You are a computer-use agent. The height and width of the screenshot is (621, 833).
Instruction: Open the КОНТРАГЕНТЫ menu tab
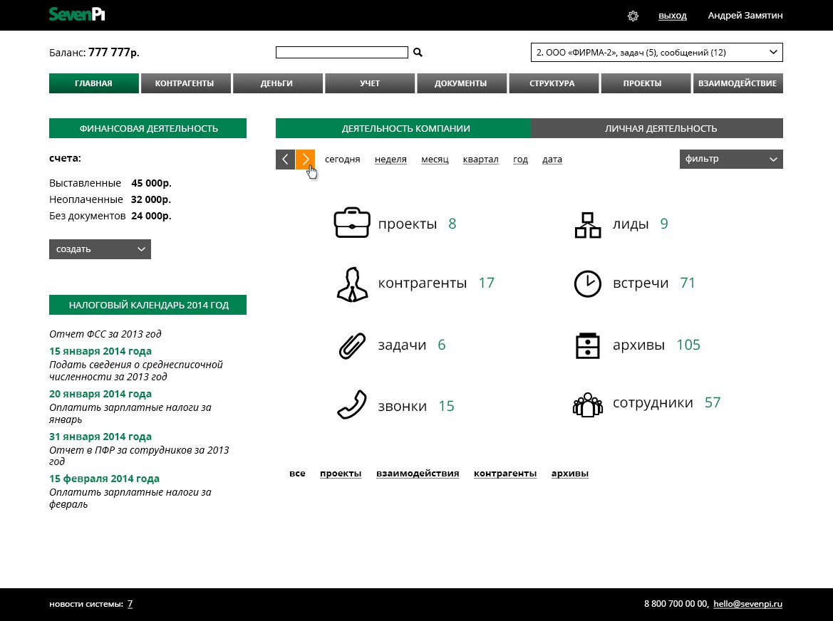pyautogui.click(x=185, y=83)
